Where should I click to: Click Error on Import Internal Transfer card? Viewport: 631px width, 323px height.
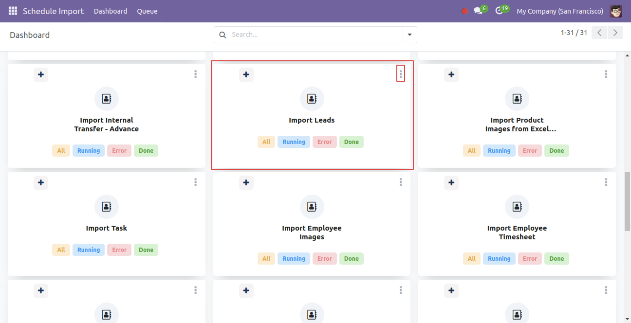tap(119, 151)
